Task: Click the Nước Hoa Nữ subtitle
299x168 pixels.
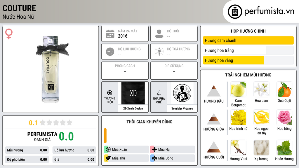Action: [18, 17]
